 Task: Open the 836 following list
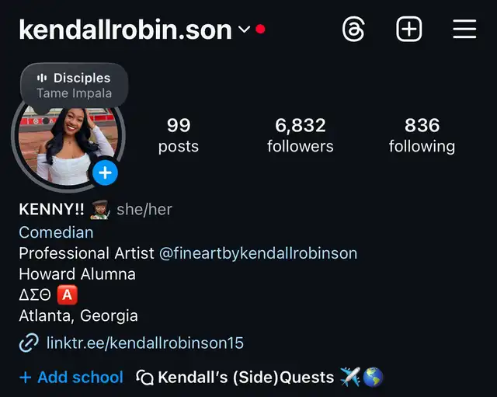click(x=422, y=135)
